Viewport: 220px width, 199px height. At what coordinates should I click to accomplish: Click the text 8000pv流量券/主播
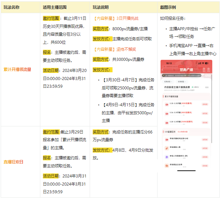(x=130, y=29)
